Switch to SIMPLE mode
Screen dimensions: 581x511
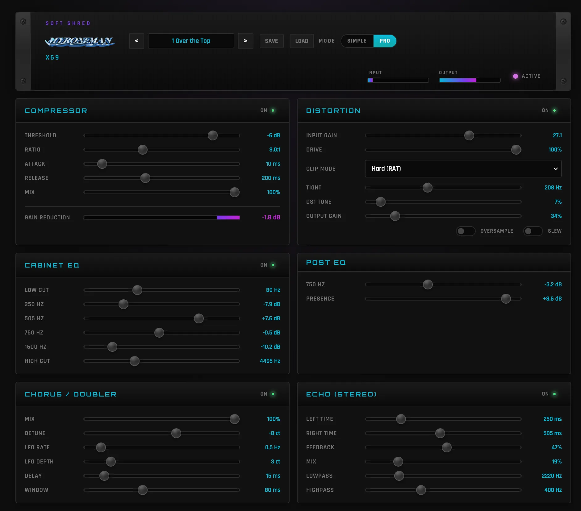coord(357,41)
